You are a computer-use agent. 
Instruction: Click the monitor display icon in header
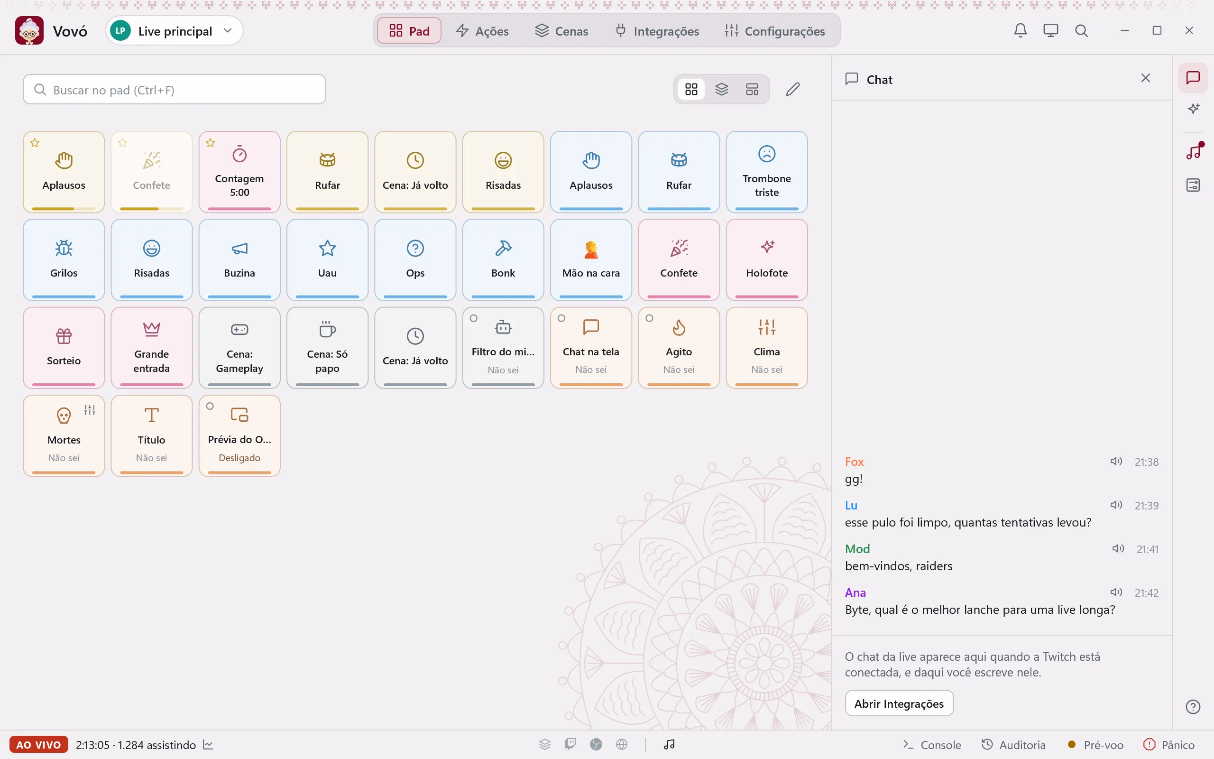coord(1050,31)
